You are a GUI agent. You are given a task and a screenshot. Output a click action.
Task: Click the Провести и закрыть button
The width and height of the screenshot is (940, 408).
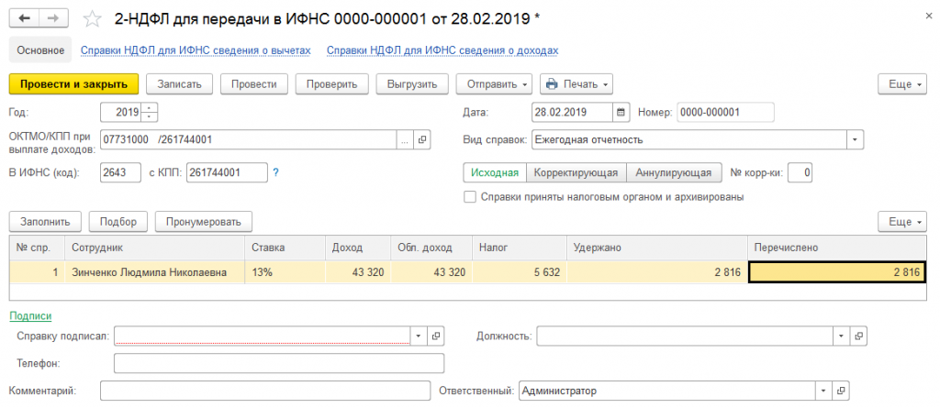(x=73, y=84)
